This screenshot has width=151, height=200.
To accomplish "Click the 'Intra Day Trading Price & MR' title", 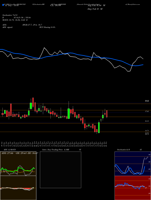I will click(x=56, y=150).
